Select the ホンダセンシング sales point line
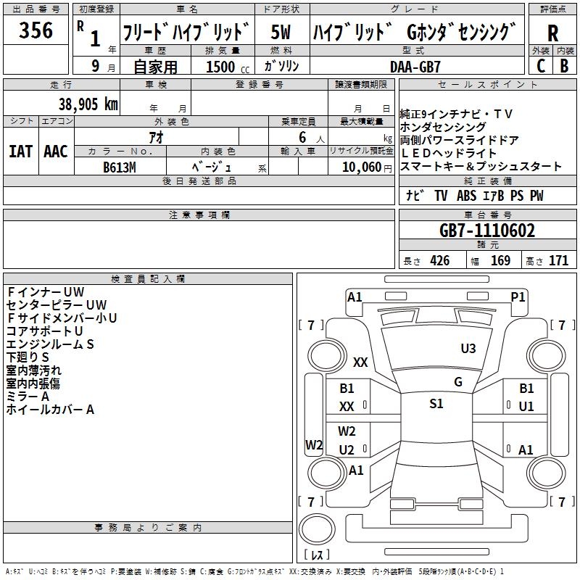Image resolution: width=580 pixels, height=580 pixels. pyautogui.click(x=434, y=128)
